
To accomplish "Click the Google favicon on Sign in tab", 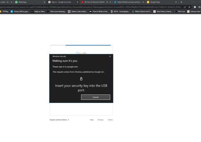I will pyautogui.click(x=49, y=2).
